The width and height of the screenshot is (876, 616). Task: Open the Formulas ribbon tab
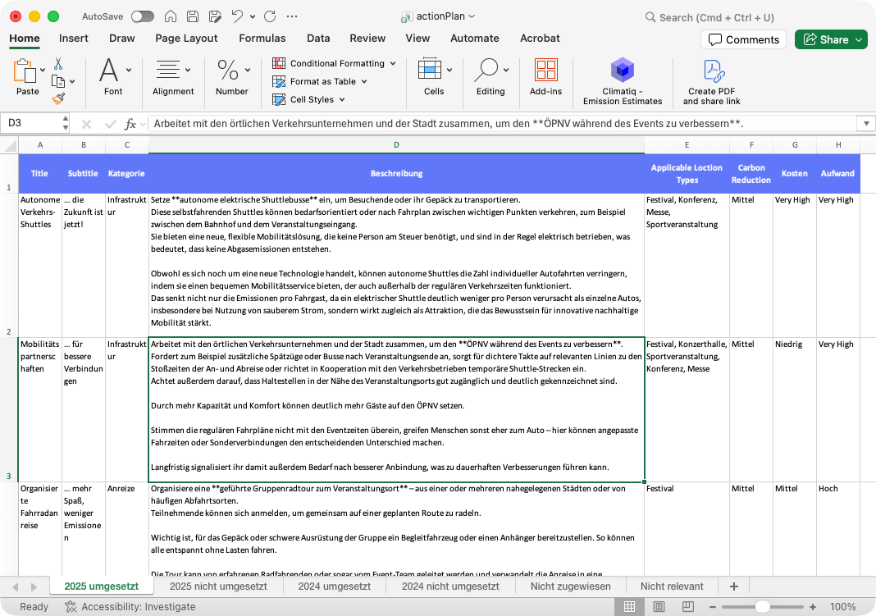[x=262, y=38]
